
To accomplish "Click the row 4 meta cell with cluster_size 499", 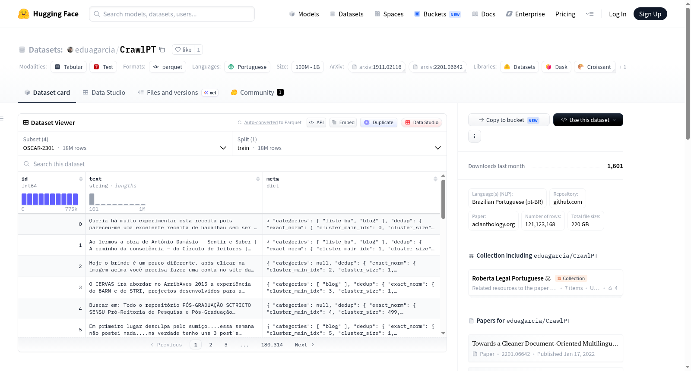I will click(352, 309).
